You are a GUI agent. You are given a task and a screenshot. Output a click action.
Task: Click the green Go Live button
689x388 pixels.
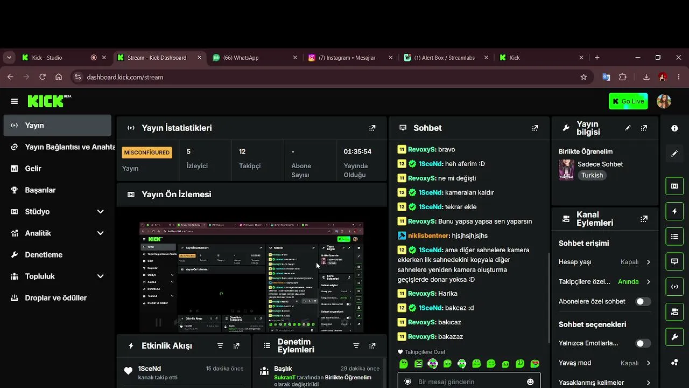(628, 101)
